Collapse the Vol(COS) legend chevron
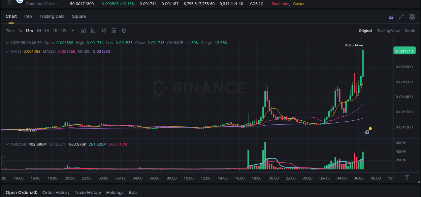Screen dimensions: 421x197 tap(7, 144)
